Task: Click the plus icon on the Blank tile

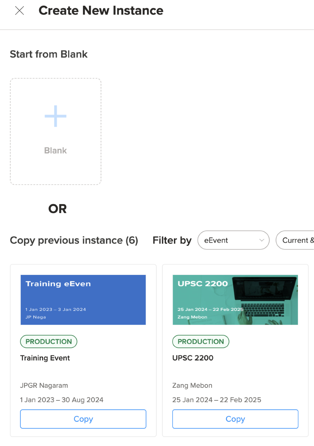Action: point(55,116)
